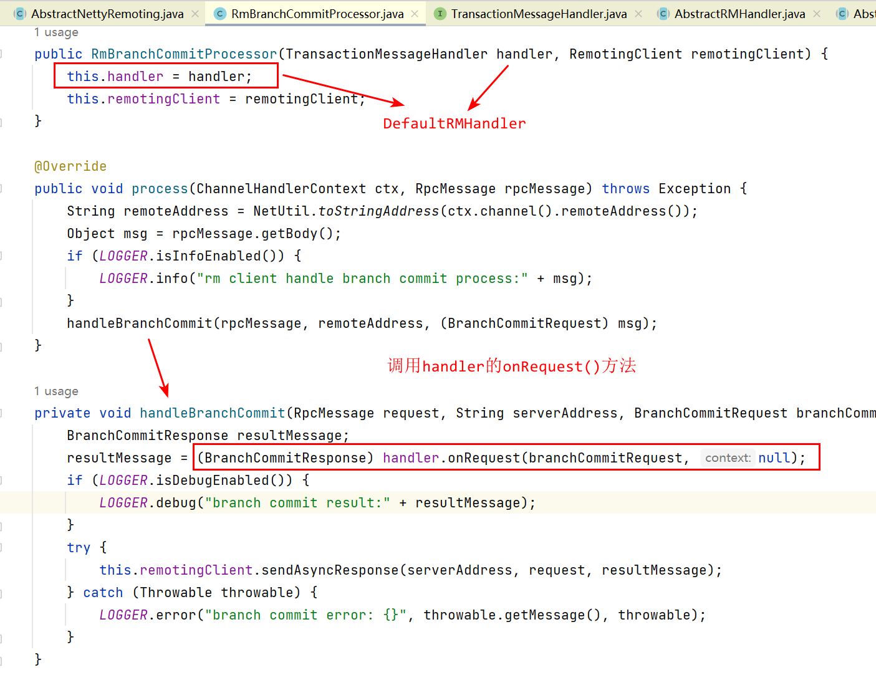Click the class icon of AbstractRMHandler.java tab
876x675 pixels.
[x=663, y=14]
